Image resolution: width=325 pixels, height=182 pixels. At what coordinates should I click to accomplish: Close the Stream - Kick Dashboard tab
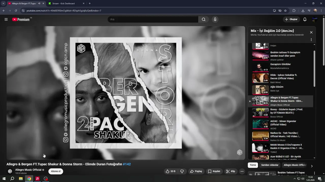pyautogui.click(x=84, y=4)
